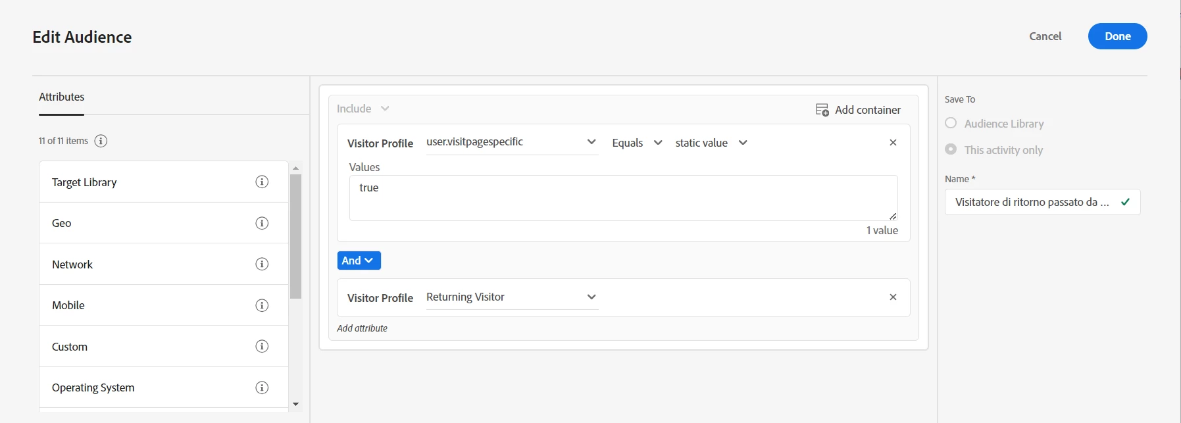This screenshot has width=1181, height=423.
Task: Select Mobile attribute
Action: pyautogui.click(x=164, y=305)
